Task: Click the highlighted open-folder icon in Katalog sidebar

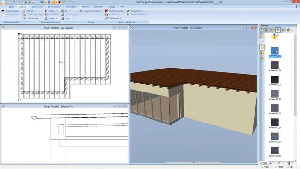Action: click(262, 47)
